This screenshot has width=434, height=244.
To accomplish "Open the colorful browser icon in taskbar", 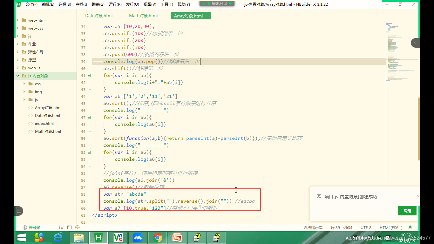I will pos(39,238).
